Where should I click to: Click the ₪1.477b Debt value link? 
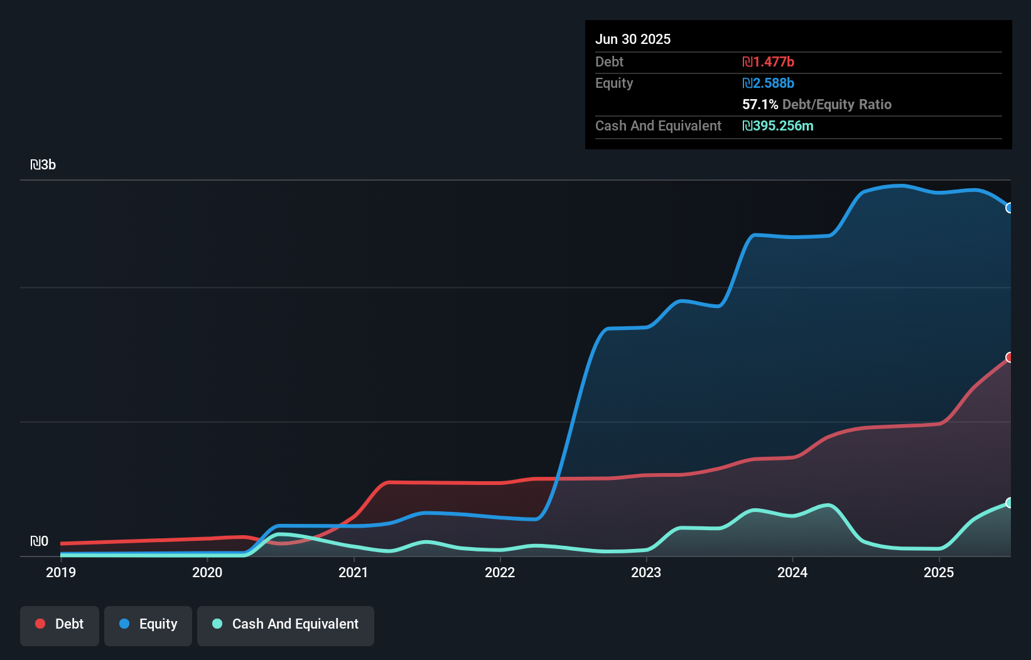[769, 61]
